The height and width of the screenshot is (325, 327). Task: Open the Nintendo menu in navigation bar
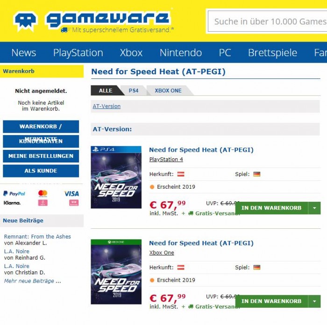coord(181,53)
